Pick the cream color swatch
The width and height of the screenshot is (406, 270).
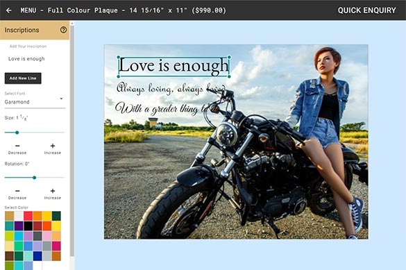[x=9, y=246]
